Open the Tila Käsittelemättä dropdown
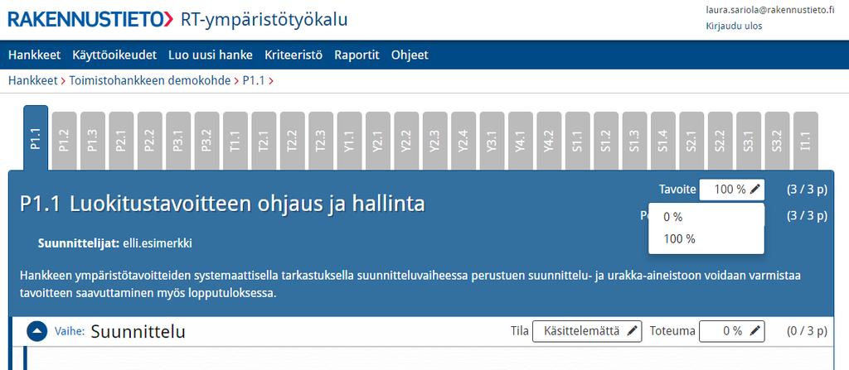 587,331
